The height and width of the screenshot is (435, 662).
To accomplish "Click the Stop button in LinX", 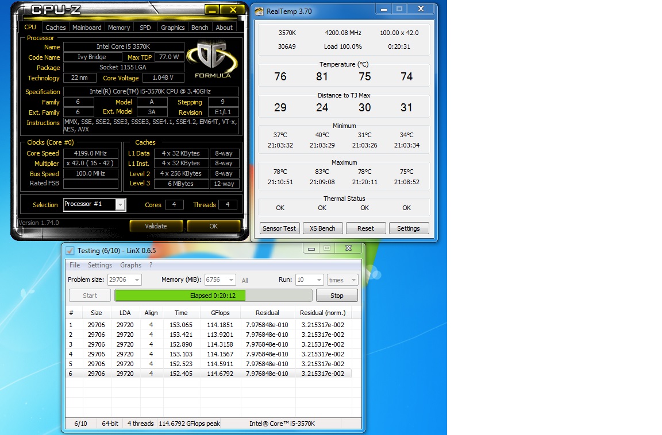I will tap(337, 296).
